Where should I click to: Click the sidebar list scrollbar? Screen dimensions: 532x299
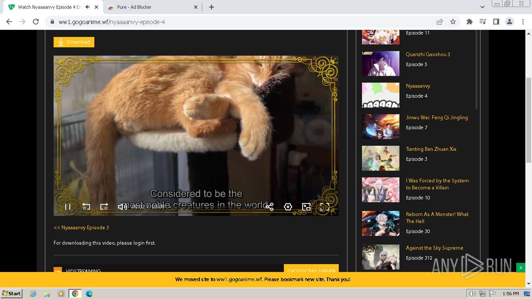tap(477, 69)
